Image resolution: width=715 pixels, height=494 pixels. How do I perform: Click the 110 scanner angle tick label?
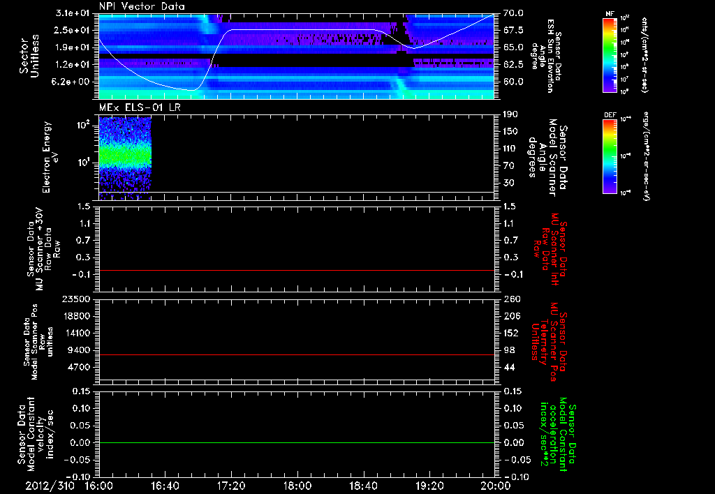510,149
